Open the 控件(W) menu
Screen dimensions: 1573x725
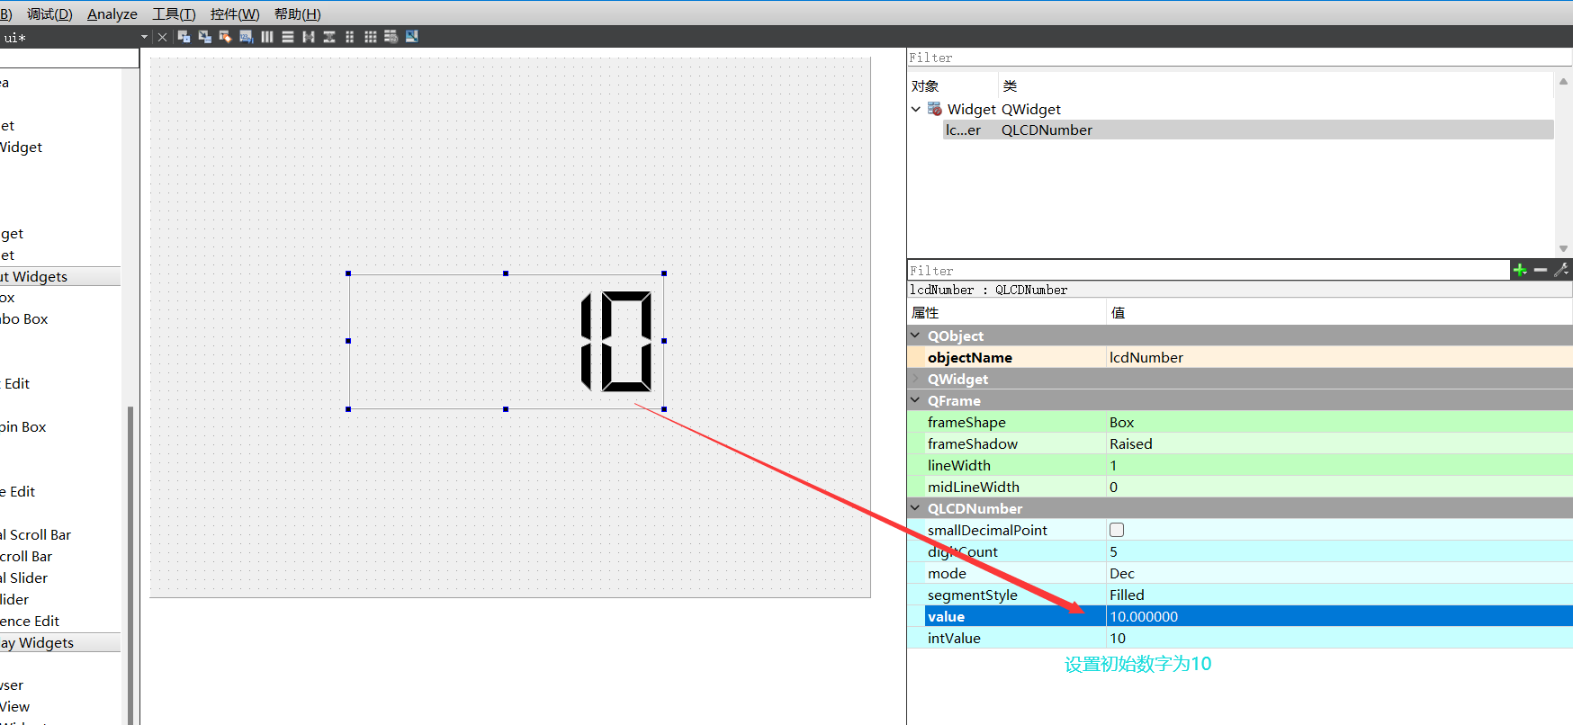(235, 13)
